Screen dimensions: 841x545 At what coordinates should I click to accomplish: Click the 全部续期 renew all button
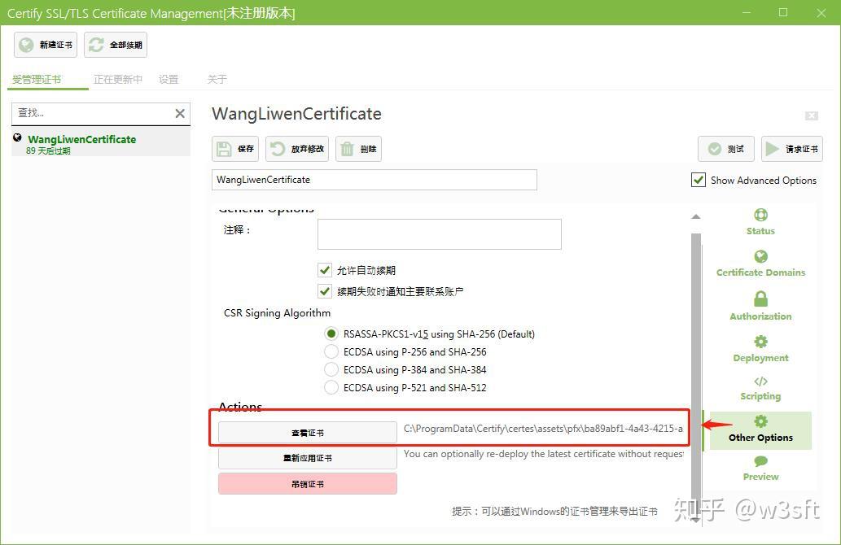pos(116,45)
